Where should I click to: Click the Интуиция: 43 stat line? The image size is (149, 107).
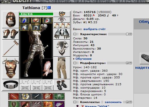[84, 45]
